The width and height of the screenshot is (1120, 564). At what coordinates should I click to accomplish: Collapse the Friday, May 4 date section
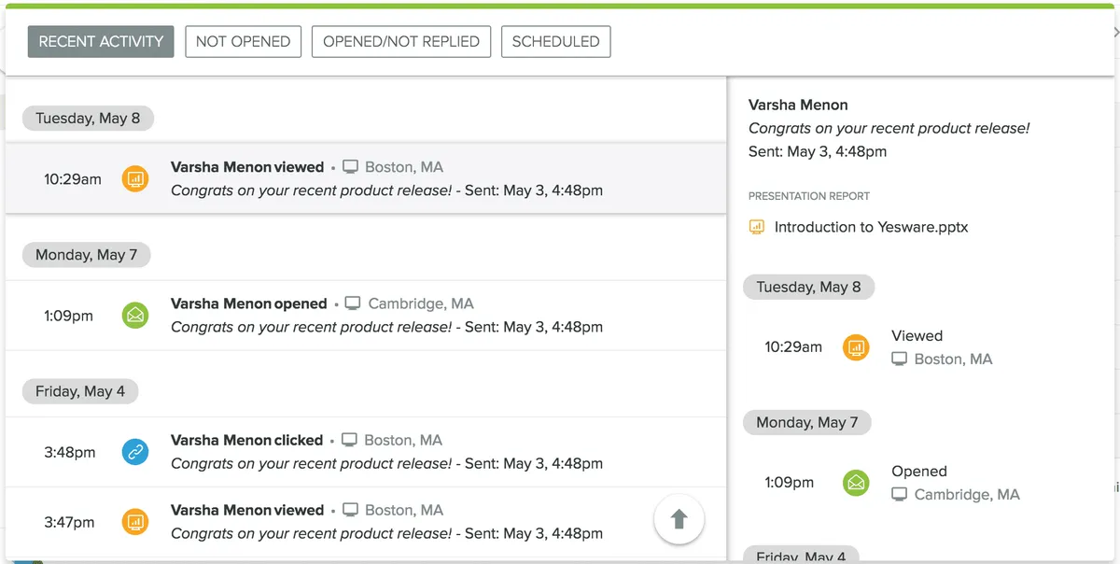point(79,390)
